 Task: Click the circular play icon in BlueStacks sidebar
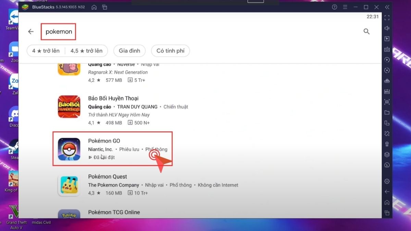(x=387, y=60)
